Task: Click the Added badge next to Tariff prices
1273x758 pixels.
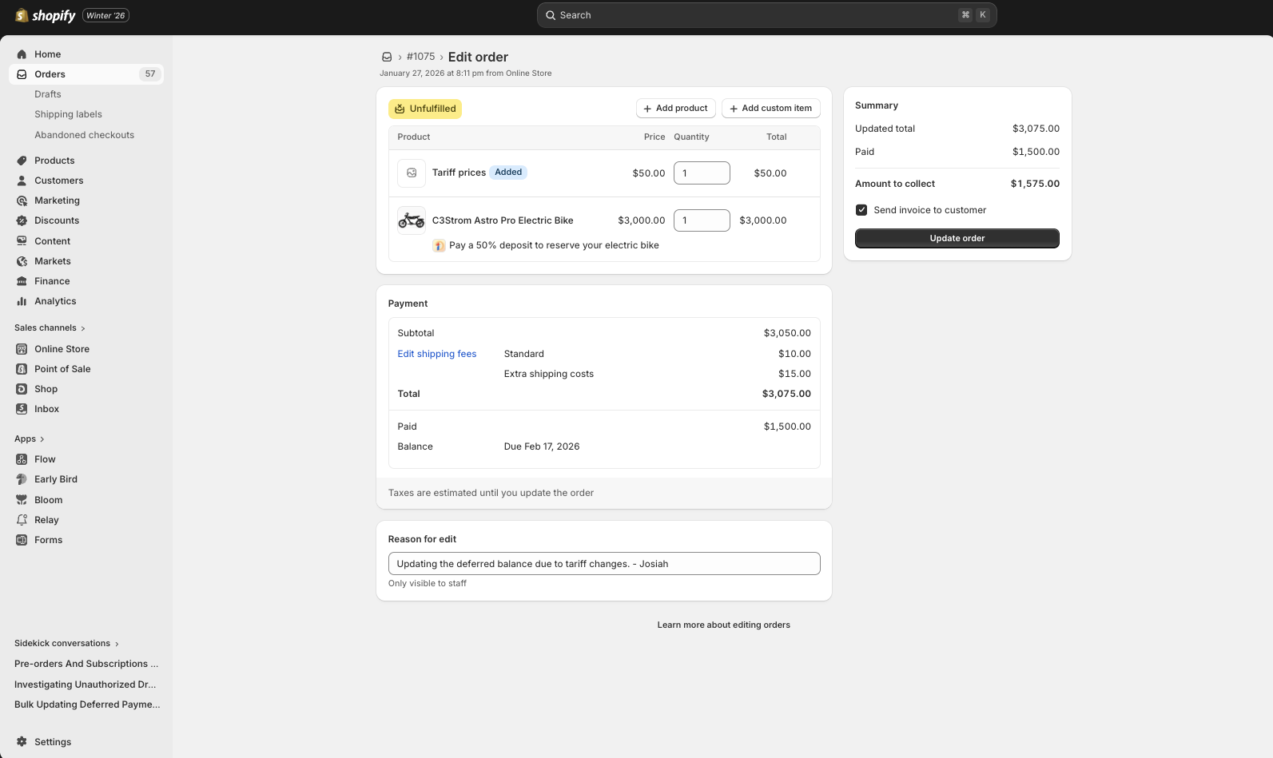Action: pyautogui.click(x=508, y=173)
